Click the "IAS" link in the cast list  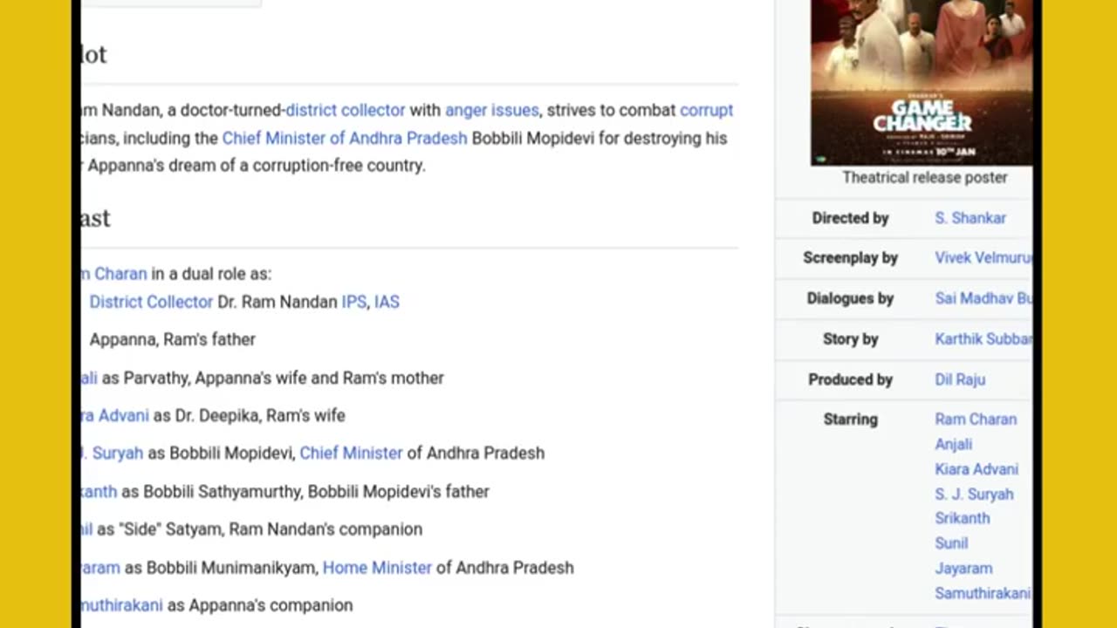[387, 302]
